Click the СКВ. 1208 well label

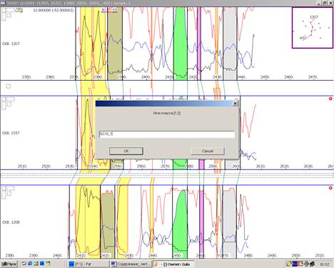click(11, 222)
